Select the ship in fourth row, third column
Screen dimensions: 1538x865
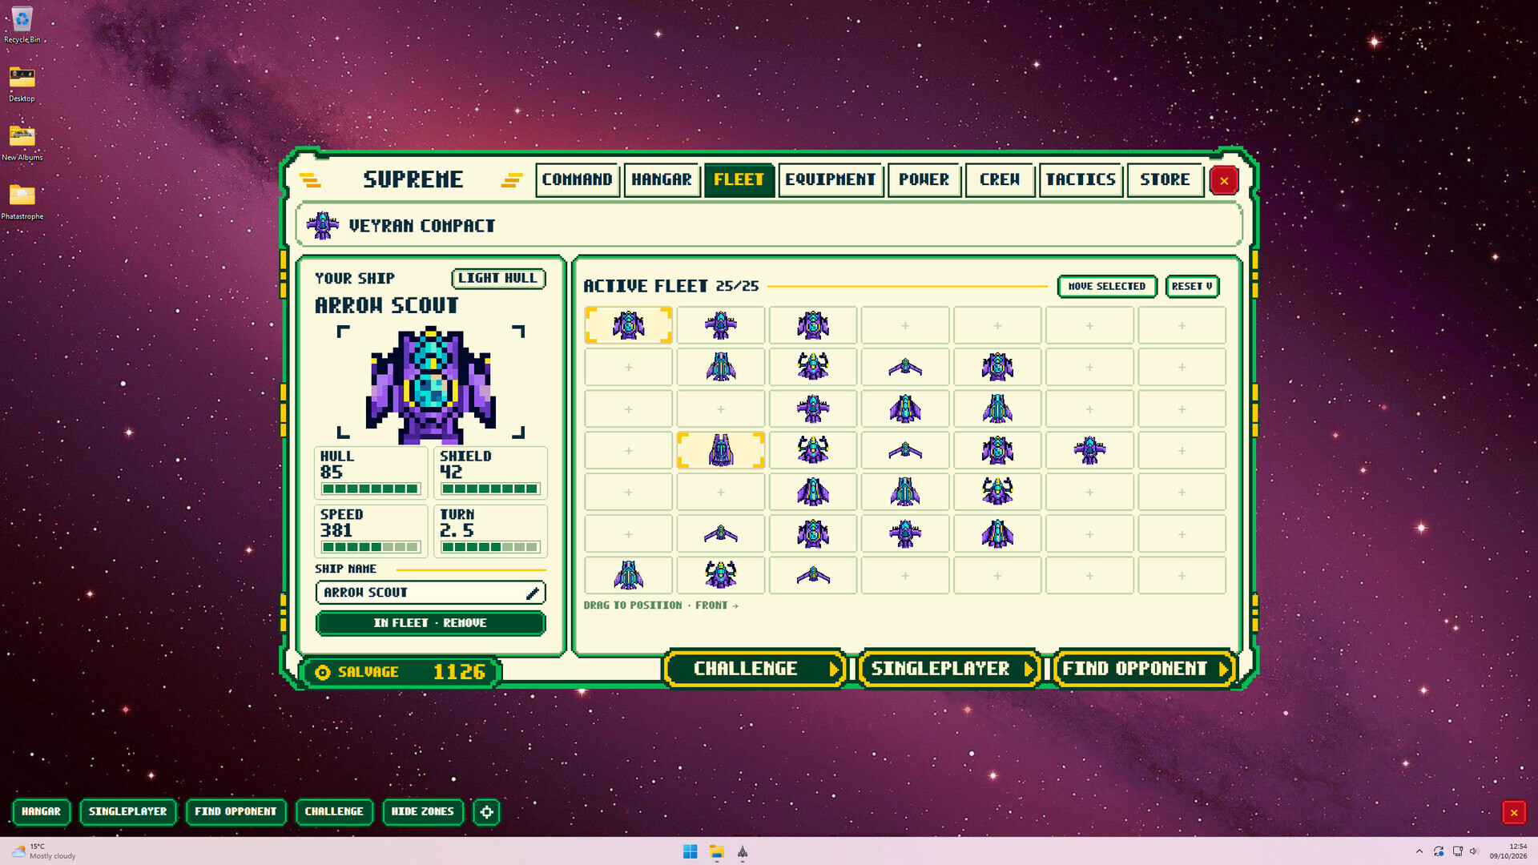(x=812, y=450)
